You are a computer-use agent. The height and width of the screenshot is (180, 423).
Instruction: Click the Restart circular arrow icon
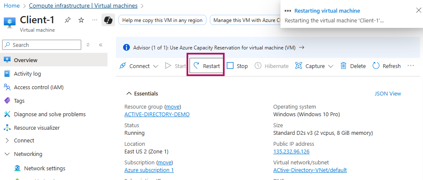196,66
